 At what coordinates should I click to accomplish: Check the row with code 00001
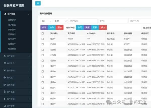click(43, 39)
